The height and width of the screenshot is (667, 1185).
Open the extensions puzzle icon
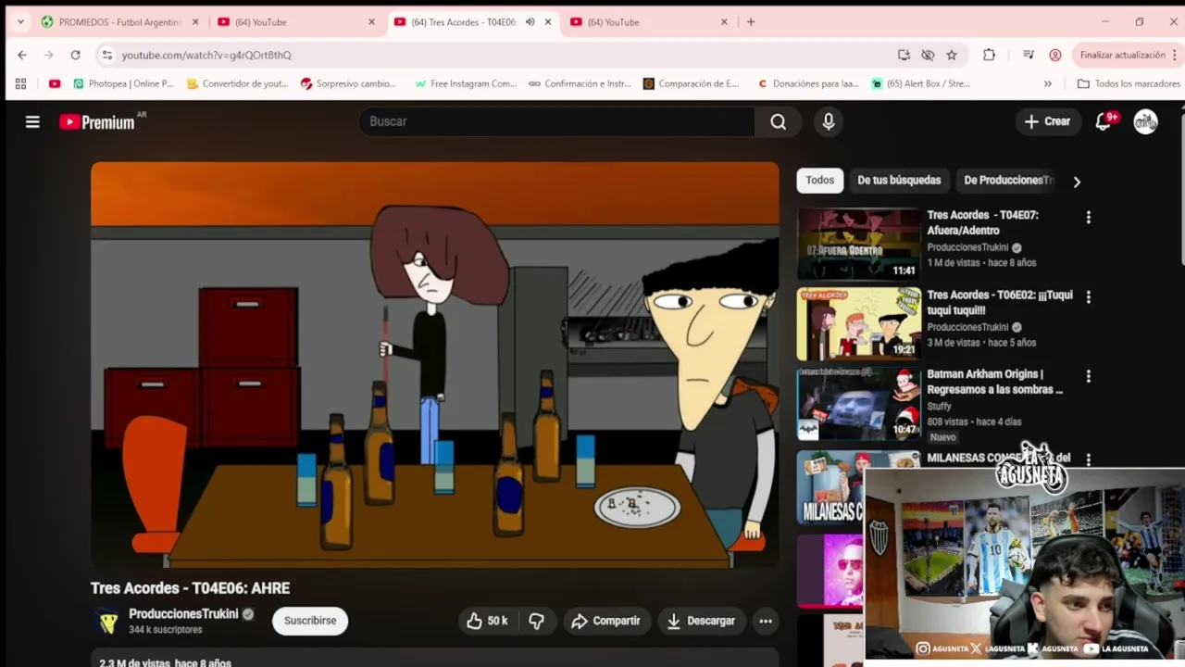[x=989, y=55]
